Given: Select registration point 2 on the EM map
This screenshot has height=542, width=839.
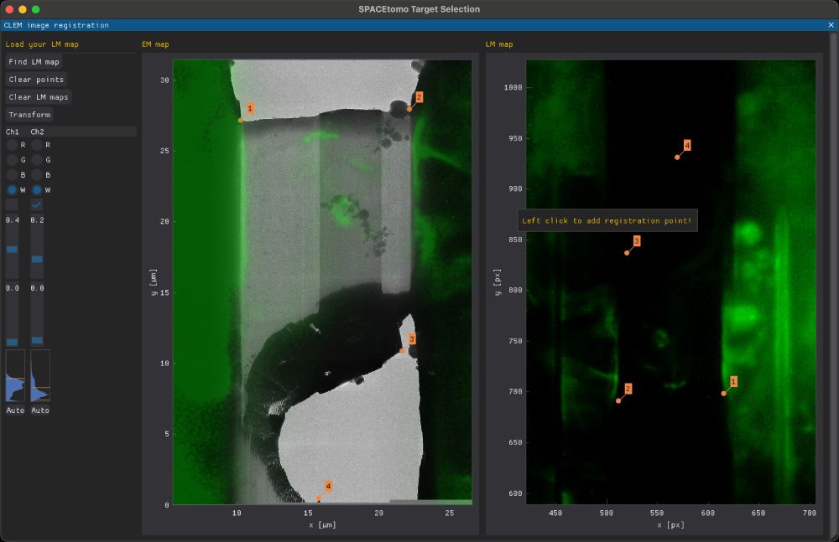Looking at the screenshot, I should [409, 109].
